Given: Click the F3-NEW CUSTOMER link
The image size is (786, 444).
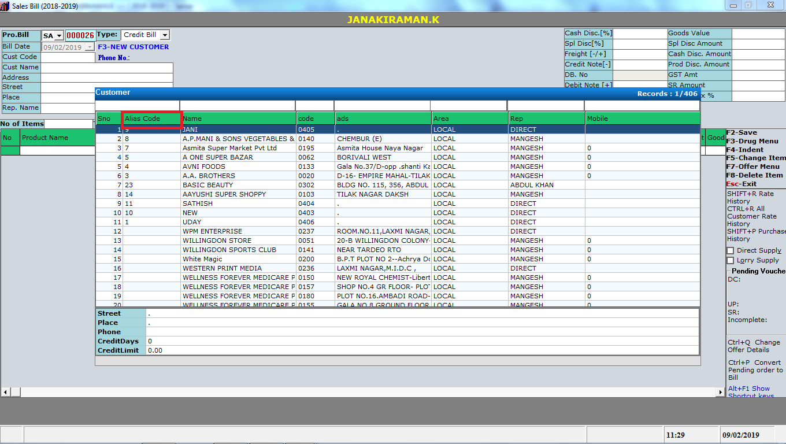Looking at the screenshot, I should 134,47.
